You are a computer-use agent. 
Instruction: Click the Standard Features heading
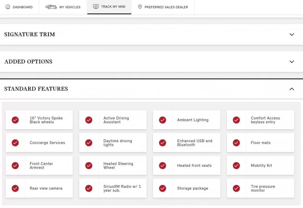point(36,89)
